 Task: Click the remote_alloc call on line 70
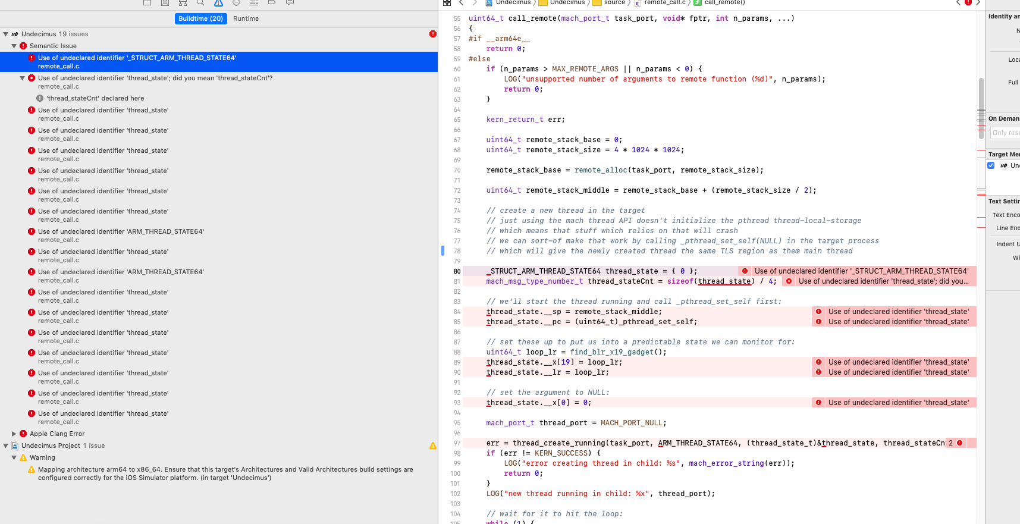pos(601,170)
